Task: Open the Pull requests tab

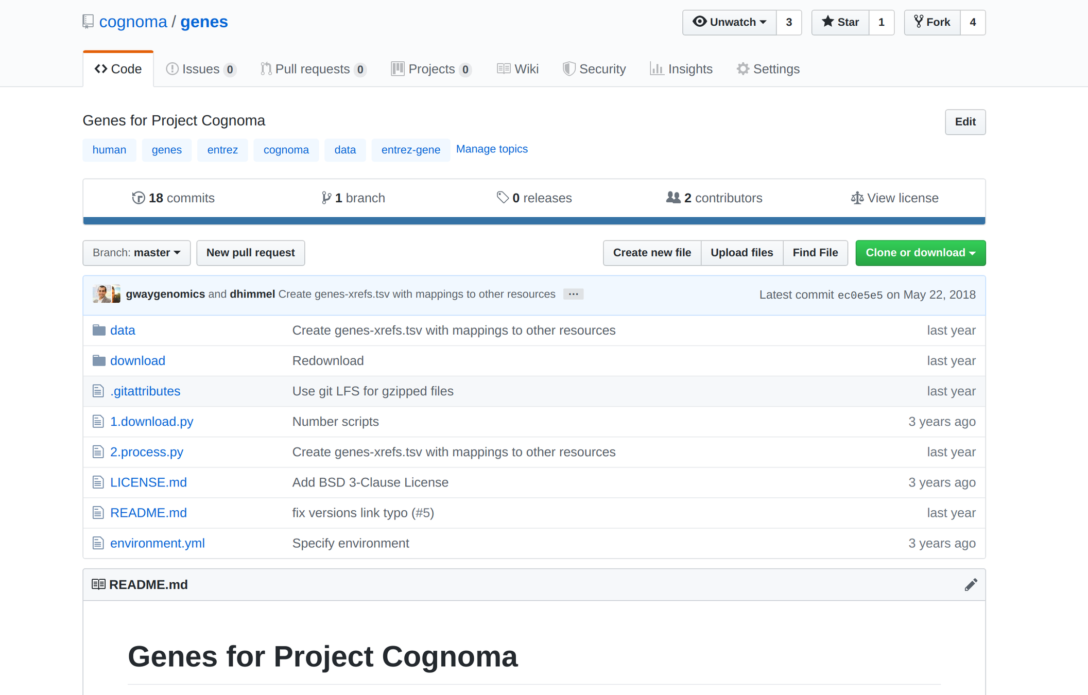Action: click(x=313, y=69)
